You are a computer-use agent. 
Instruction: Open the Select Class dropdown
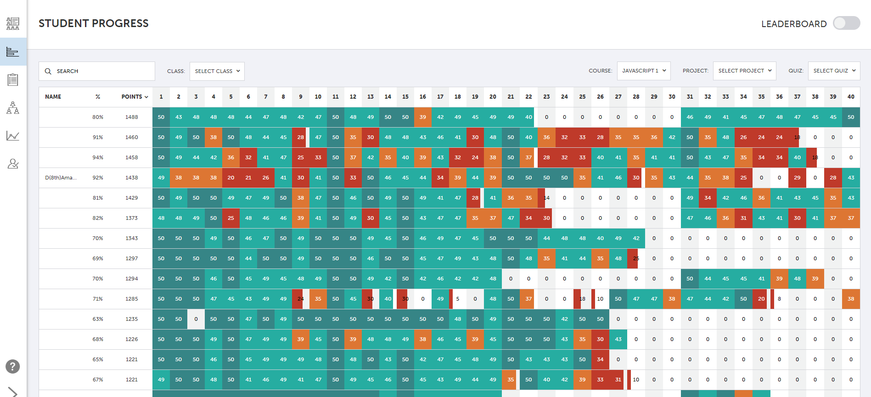[x=217, y=71]
